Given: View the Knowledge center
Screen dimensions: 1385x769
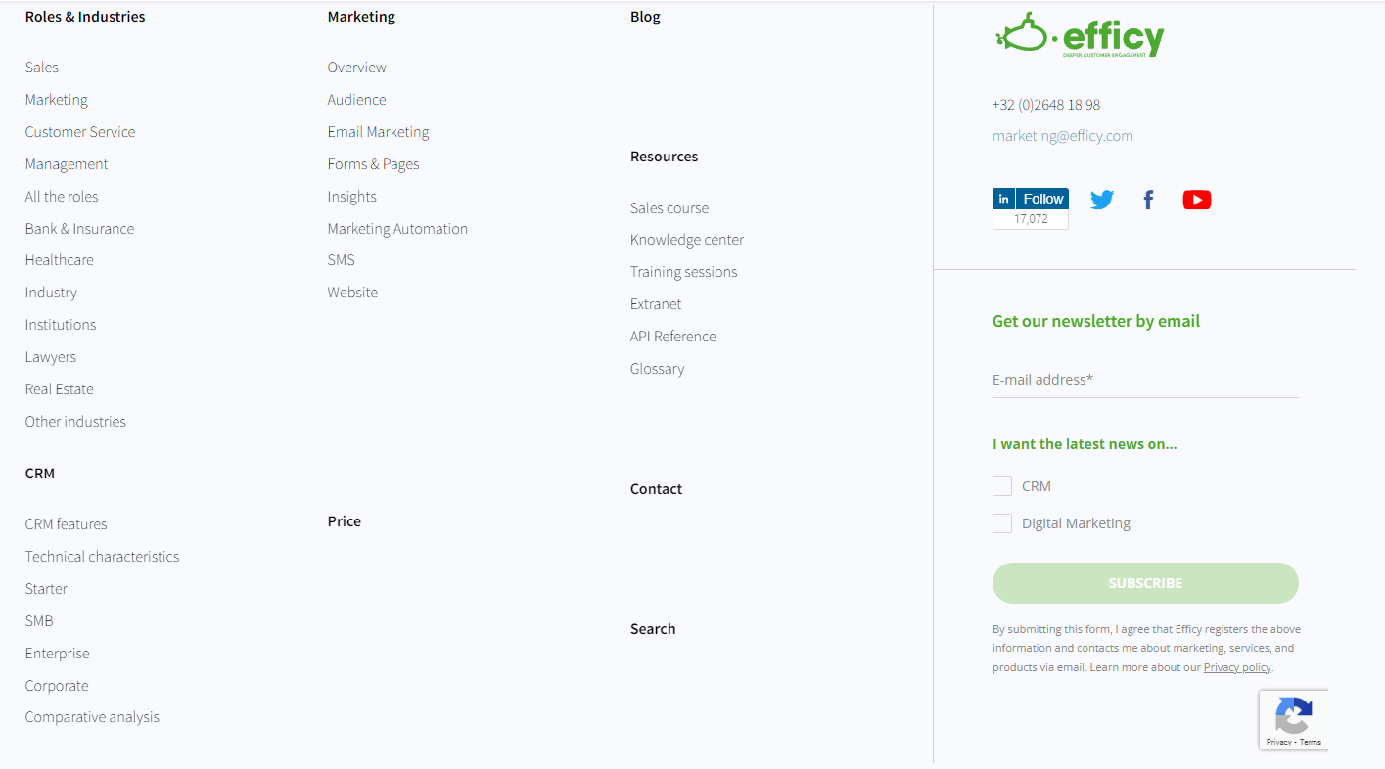Looking at the screenshot, I should point(686,239).
